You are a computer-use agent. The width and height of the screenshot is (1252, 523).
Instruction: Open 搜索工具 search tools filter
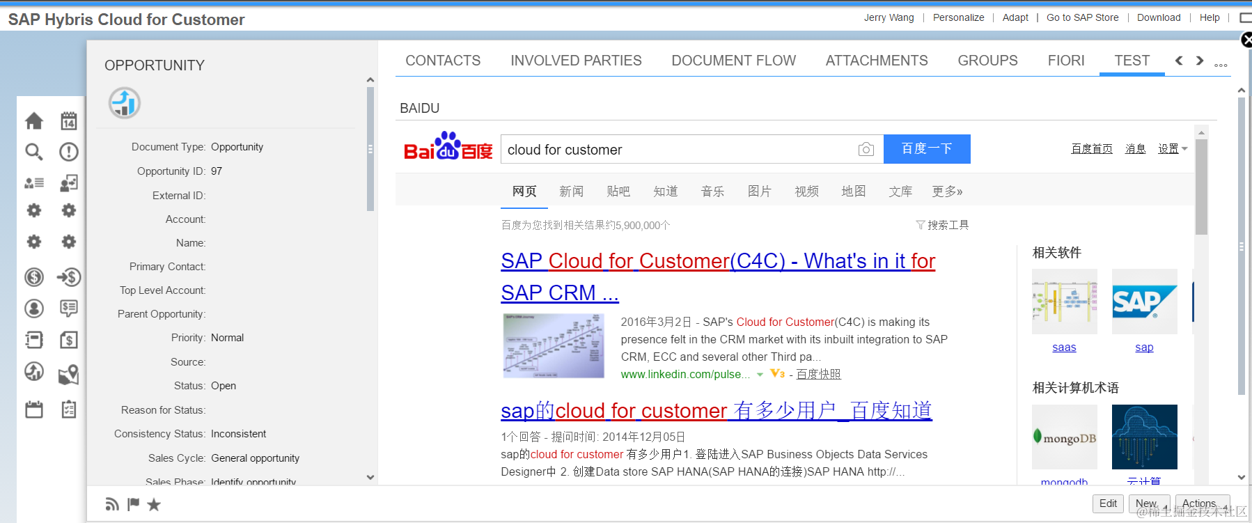click(942, 225)
